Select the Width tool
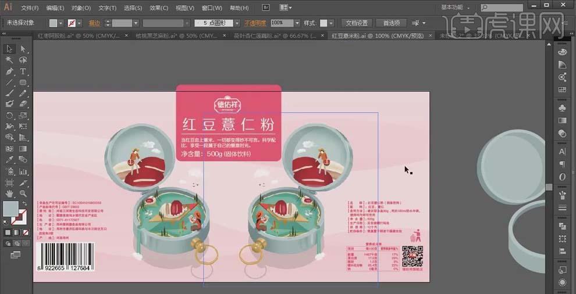The height and width of the screenshot is (294, 576). pos(9,126)
